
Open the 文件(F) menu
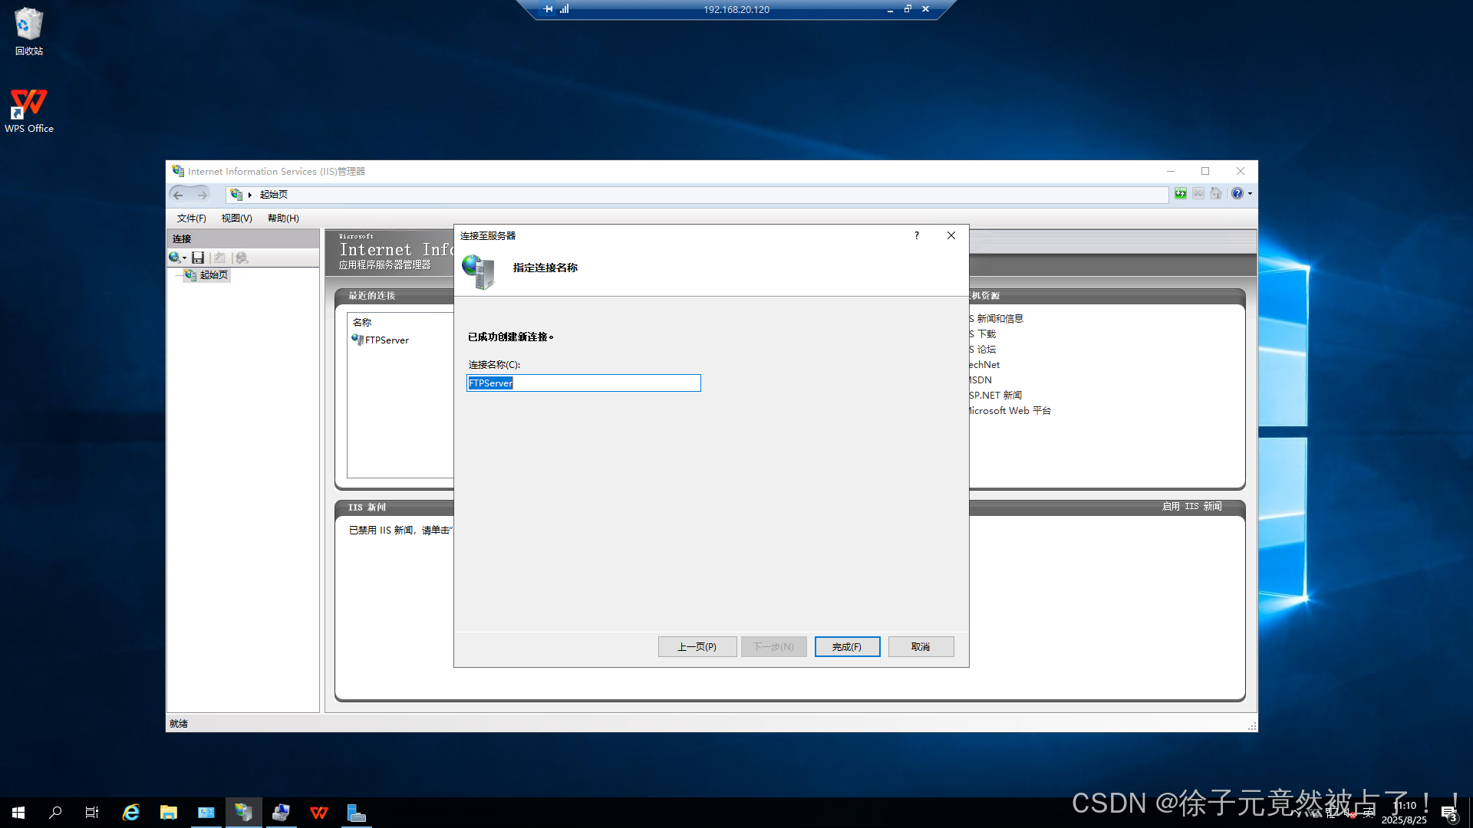pyautogui.click(x=191, y=219)
